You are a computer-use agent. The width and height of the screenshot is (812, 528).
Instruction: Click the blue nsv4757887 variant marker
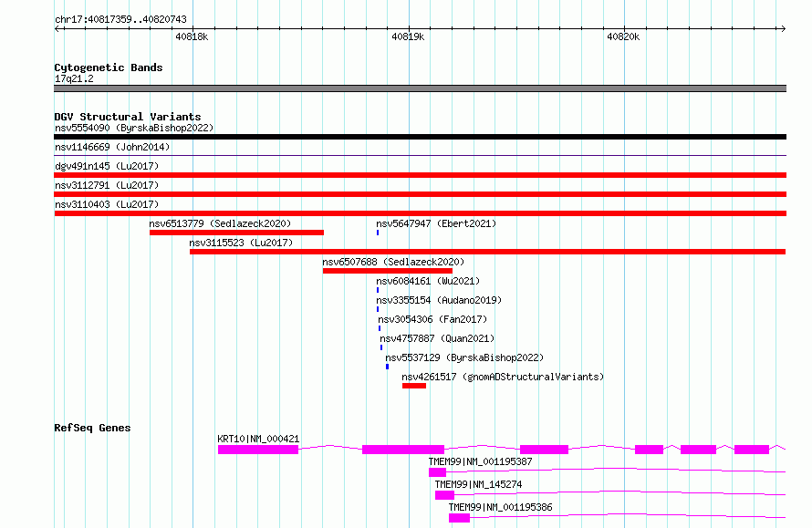[381, 347]
